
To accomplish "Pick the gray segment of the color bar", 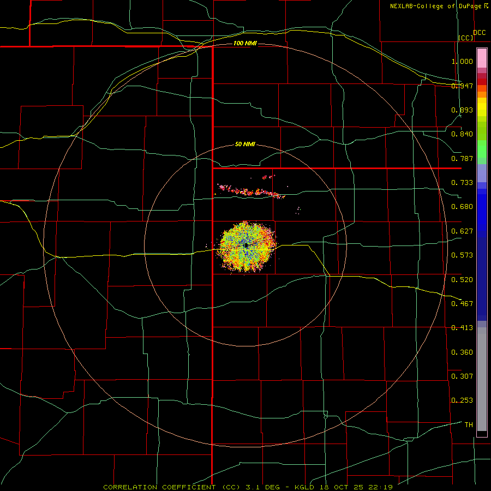I will tap(482, 379).
